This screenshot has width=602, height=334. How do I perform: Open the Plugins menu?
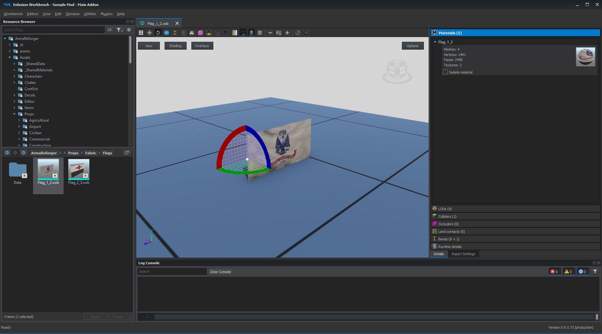[x=106, y=14]
